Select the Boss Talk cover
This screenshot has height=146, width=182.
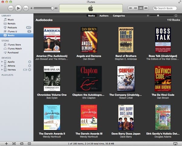click(163, 40)
